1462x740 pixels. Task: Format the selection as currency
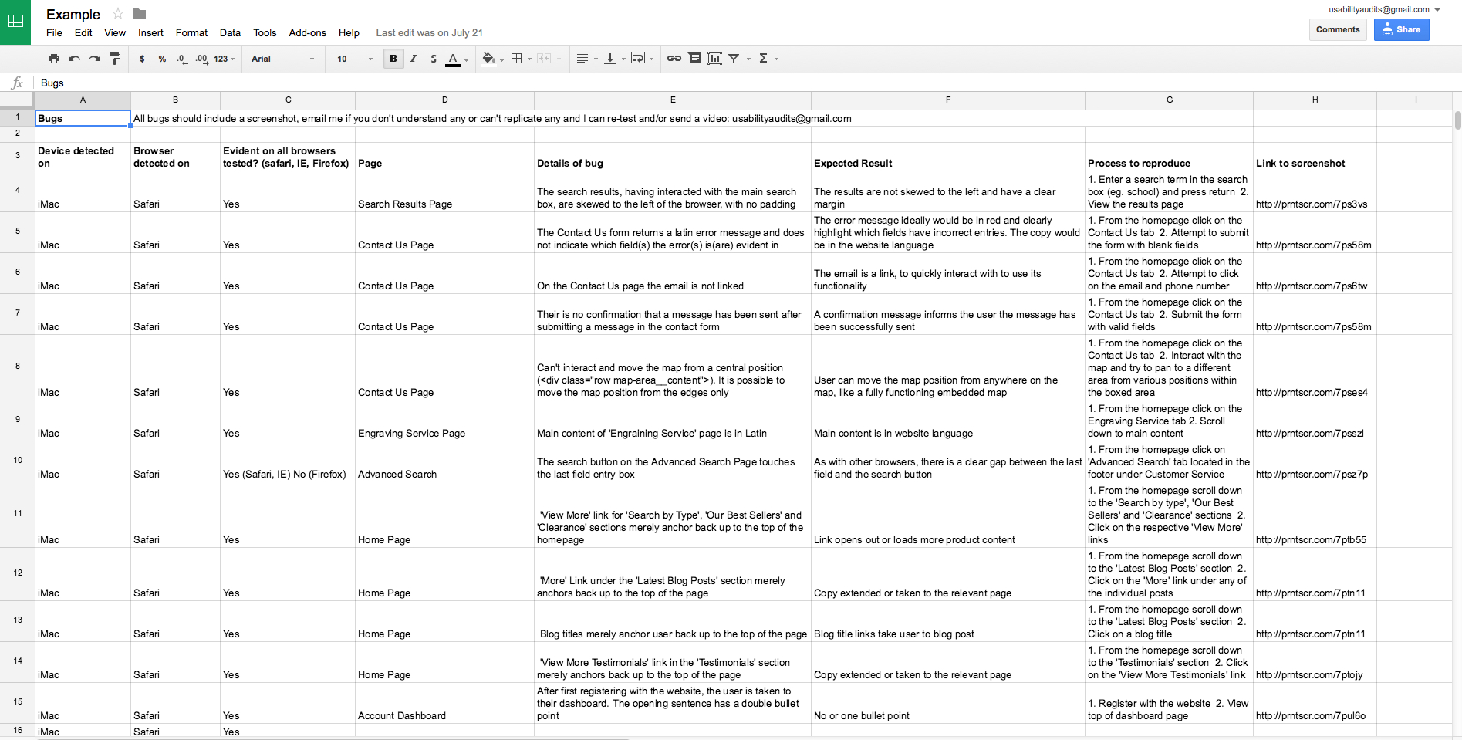pos(142,59)
